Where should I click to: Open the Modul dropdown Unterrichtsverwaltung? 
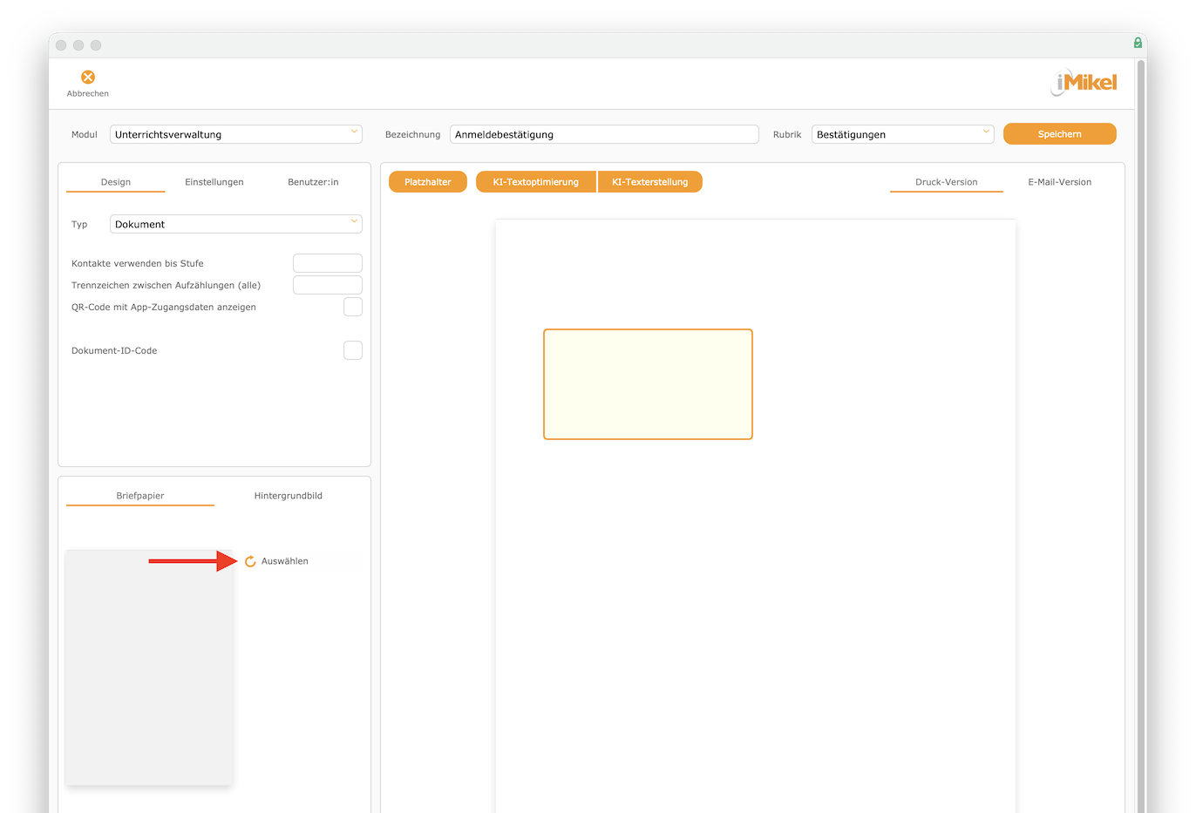[236, 134]
